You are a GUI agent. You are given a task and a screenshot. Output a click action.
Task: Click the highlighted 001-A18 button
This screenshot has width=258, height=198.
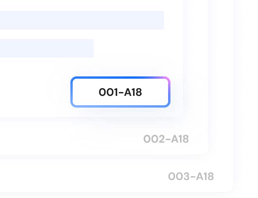(120, 92)
